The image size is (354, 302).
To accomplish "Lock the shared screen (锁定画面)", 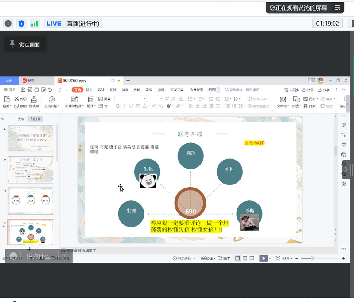I will click(25, 44).
